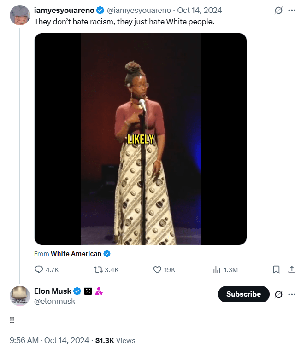Click the X affiliation badge
307x349 pixels.
click(x=88, y=291)
